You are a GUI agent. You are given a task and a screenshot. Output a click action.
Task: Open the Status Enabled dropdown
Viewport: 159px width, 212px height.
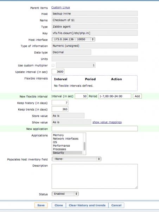tap(65, 194)
